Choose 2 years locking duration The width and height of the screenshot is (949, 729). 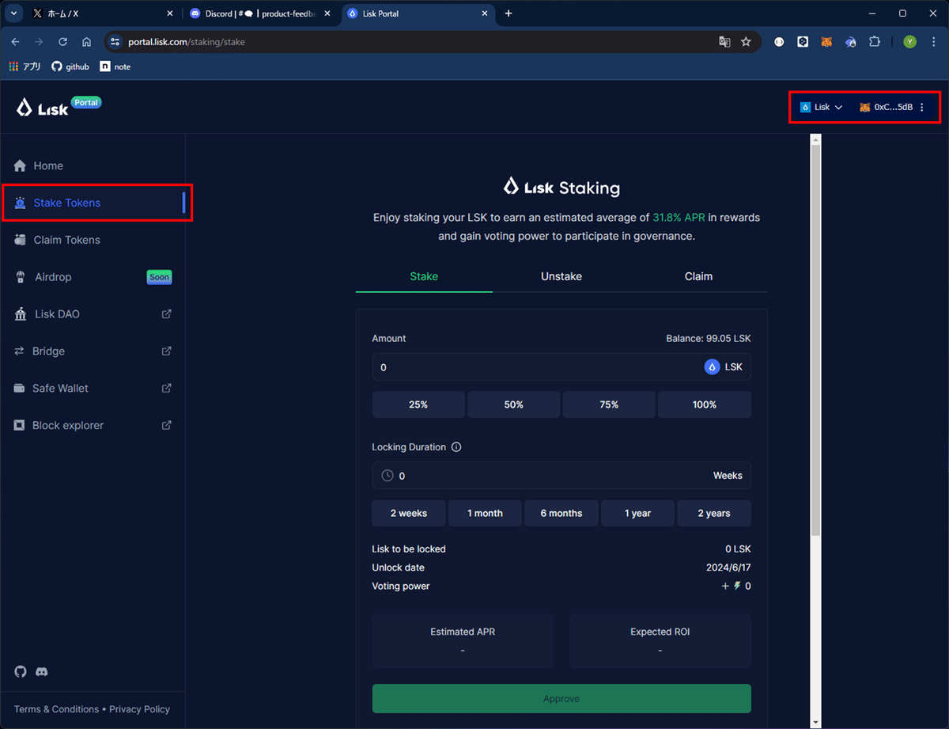point(714,513)
